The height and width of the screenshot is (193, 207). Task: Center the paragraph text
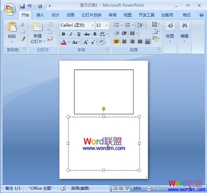pos(124,42)
